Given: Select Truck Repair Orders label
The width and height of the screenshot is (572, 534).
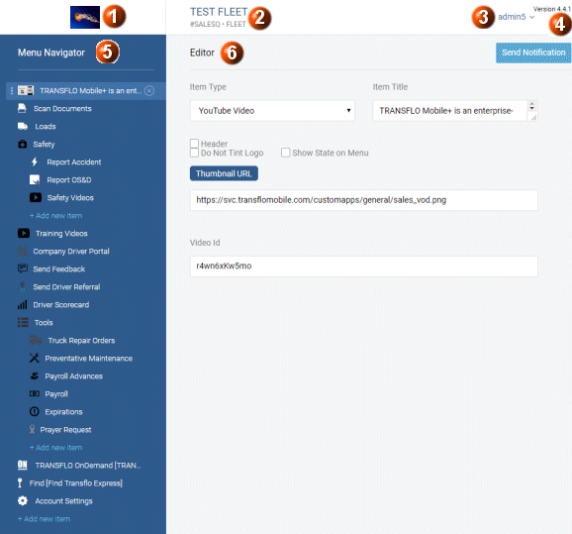Looking at the screenshot, I should point(81,341).
